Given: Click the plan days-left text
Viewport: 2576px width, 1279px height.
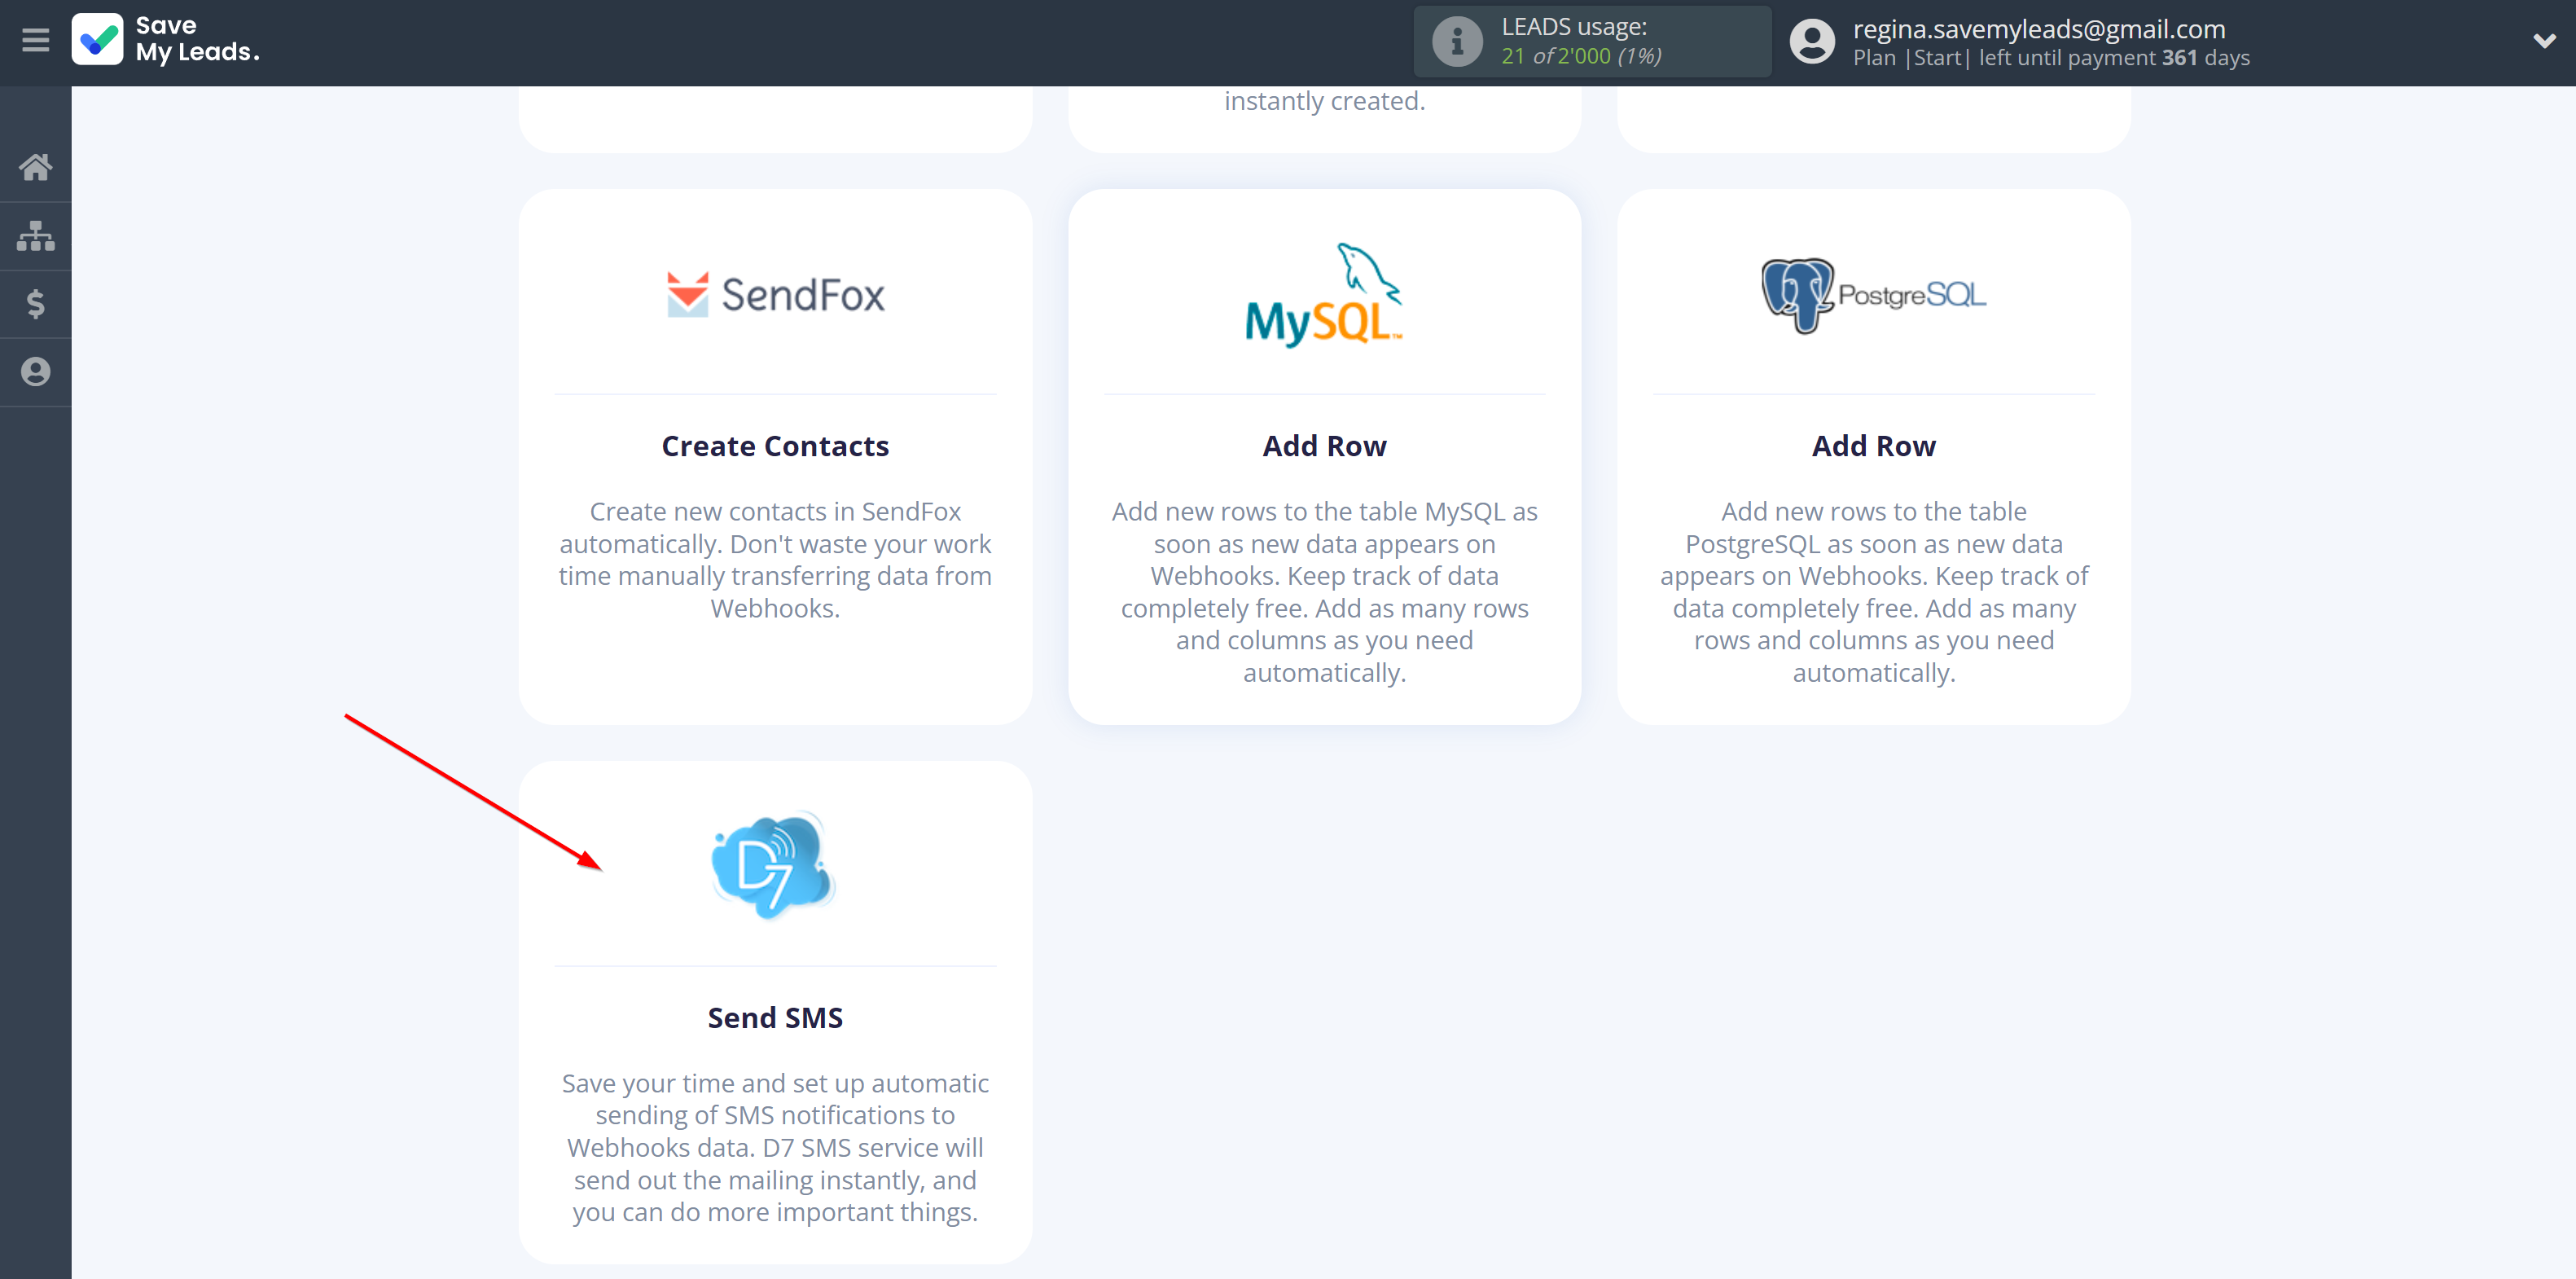Looking at the screenshot, I should pos(2051,57).
